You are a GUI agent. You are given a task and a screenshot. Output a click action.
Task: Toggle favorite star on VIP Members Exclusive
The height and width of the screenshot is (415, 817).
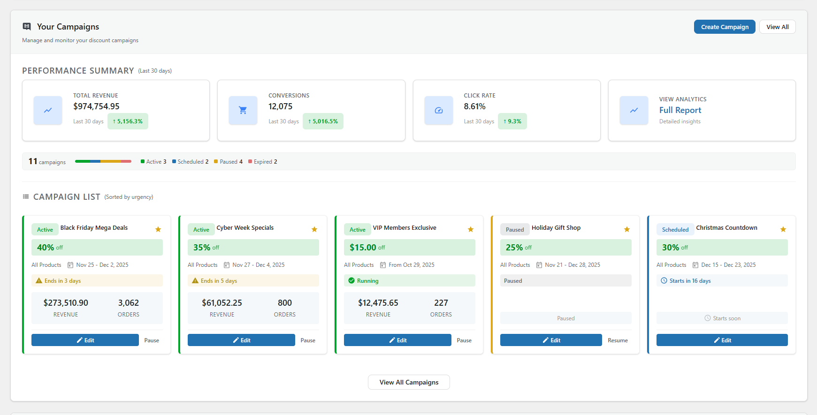(471, 229)
